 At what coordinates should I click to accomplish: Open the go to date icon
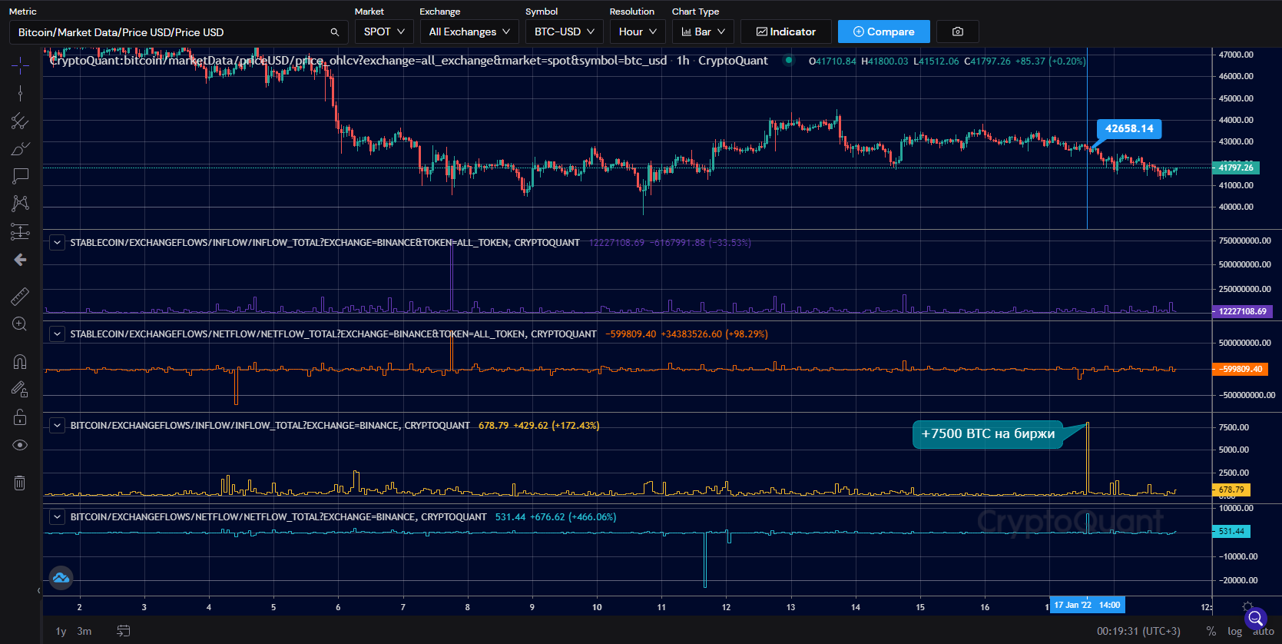tap(123, 631)
